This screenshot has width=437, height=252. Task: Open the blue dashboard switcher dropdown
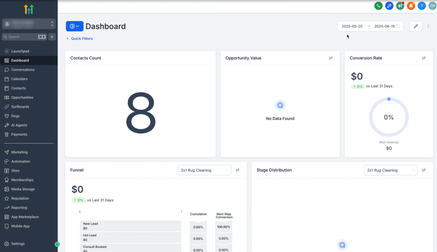(x=74, y=26)
